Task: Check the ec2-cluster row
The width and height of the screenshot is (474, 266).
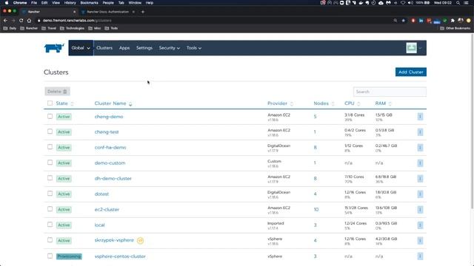Action: click(x=50, y=209)
